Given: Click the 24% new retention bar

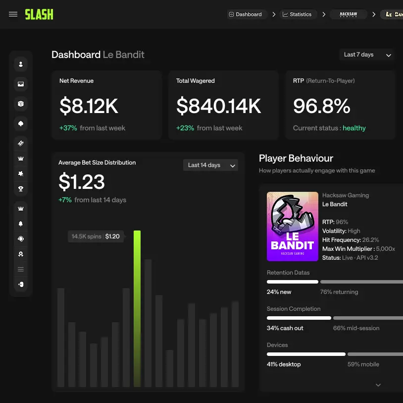Looking at the screenshot, I should [293, 282].
